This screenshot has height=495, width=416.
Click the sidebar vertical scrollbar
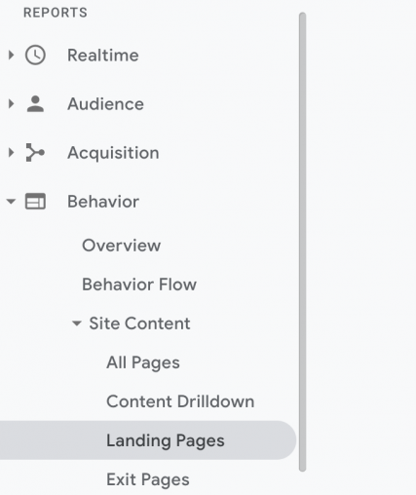(302, 242)
